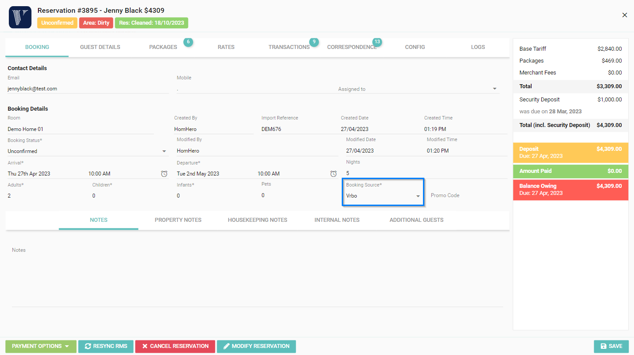Click the Packages count badge showing 6

coord(188,42)
